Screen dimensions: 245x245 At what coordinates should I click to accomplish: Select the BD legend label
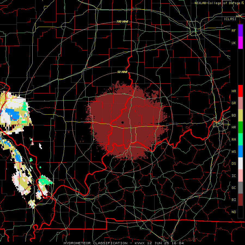pyautogui.click(x=234, y=115)
